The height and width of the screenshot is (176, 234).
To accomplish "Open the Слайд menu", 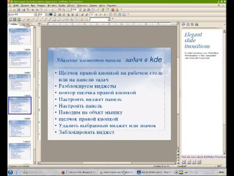I will 62,5.
